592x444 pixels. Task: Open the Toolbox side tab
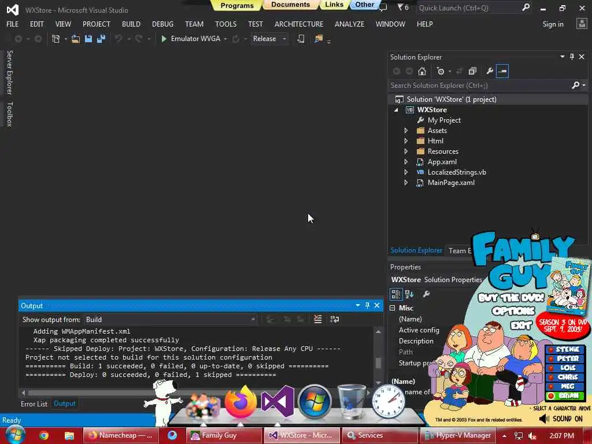click(x=10, y=114)
